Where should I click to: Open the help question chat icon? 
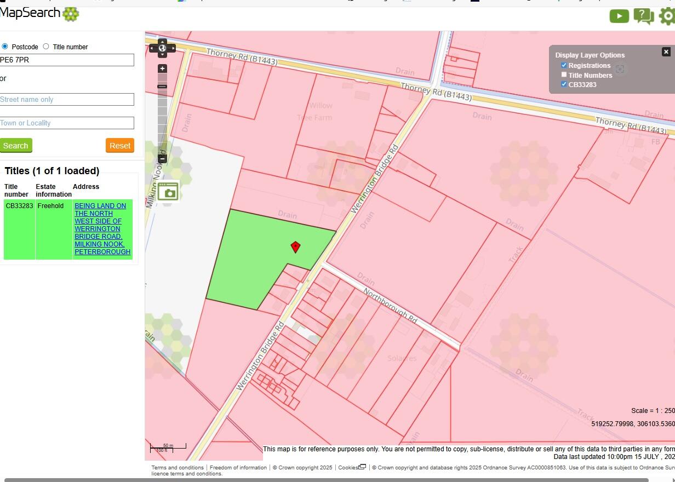tap(643, 16)
